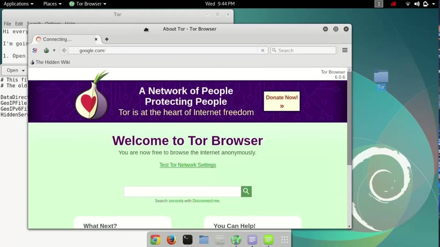Go back with the browser back arrow

(x=64, y=50)
